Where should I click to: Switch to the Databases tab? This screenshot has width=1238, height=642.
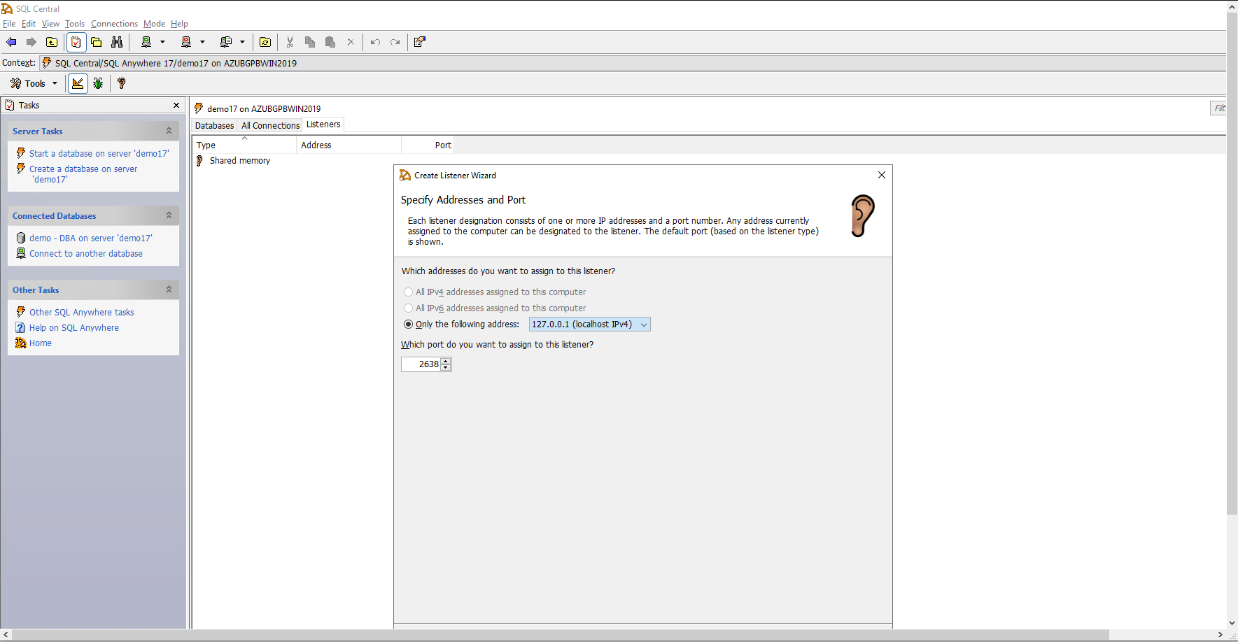click(214, 126)
